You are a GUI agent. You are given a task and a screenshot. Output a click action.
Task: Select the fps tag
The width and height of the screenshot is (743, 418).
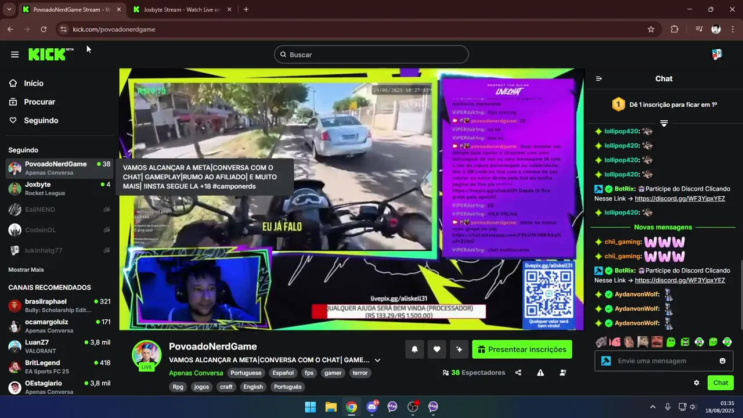tap(309, 373)
